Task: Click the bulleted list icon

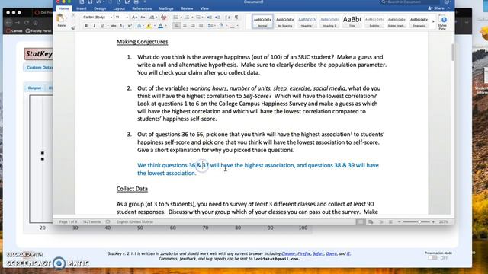Action: (x=176, y=18)
